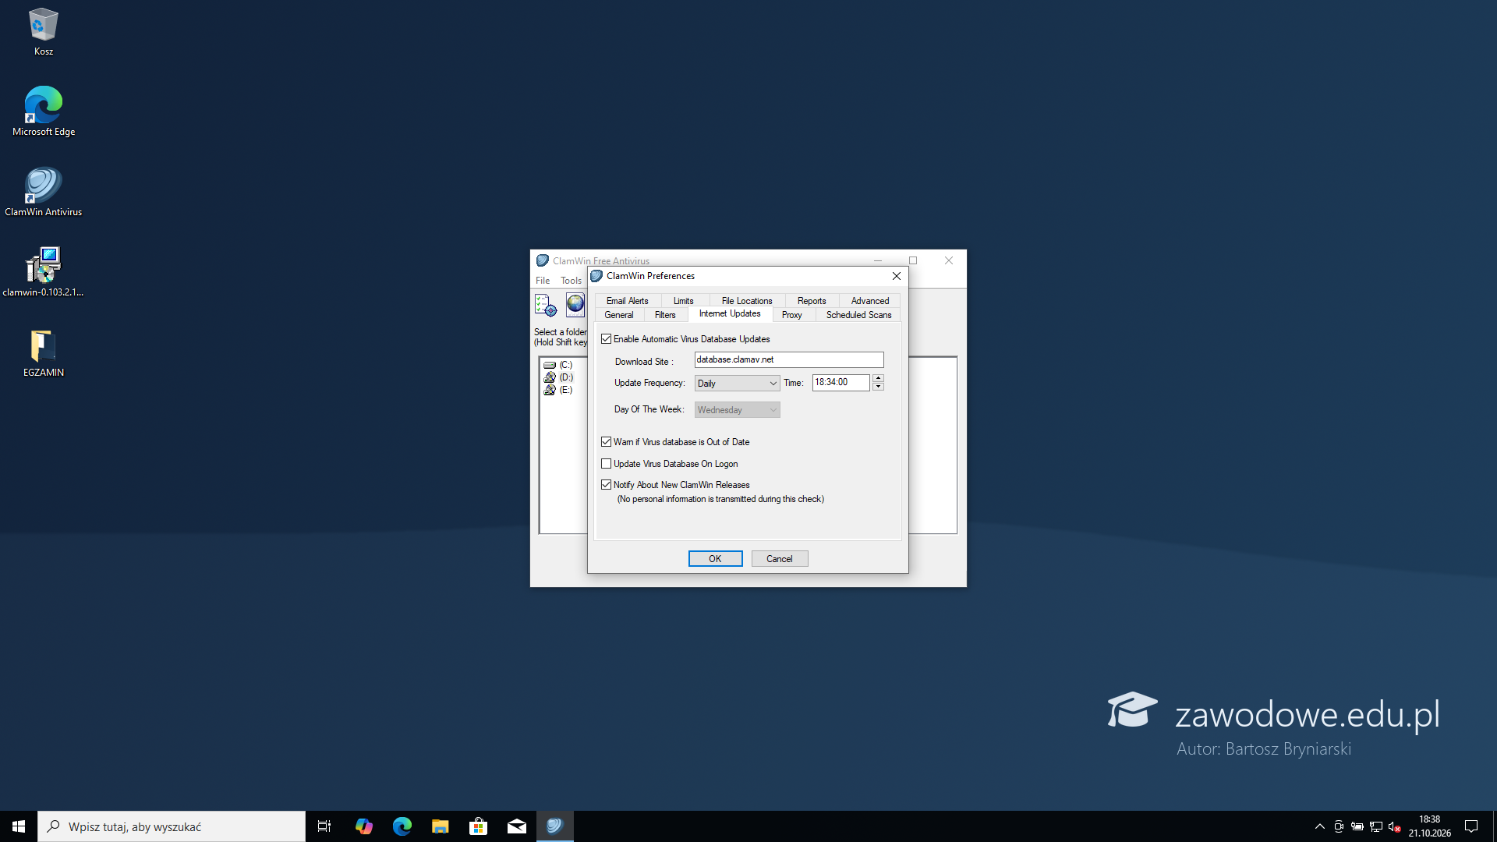1497x842 pixels.
Task: Open the Windows Start menu
Action: (19, 826)
